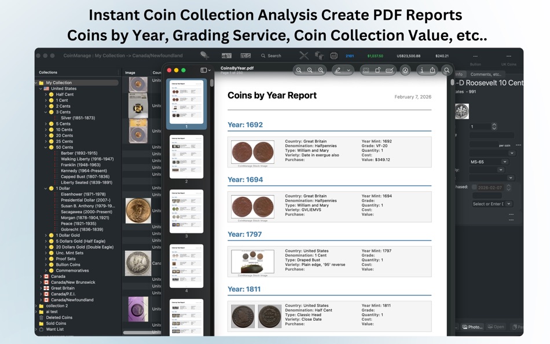Click the zoom in magnifier in PDF toolbar

321,70
